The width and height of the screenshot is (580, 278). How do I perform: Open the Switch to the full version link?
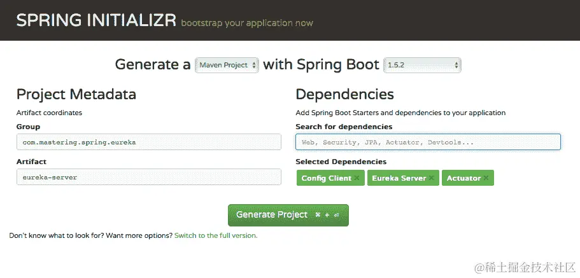coord(216,235)
